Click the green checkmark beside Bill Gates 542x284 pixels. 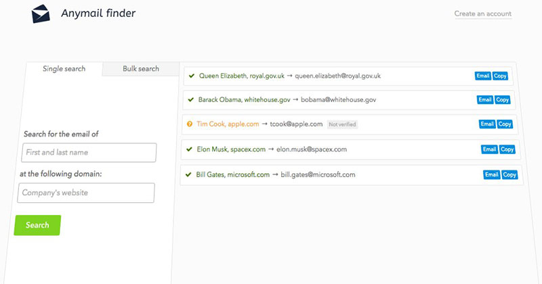tap(188, 174)
